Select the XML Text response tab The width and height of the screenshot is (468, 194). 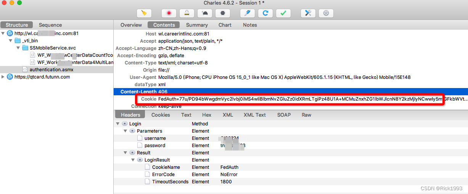(255, 115)
